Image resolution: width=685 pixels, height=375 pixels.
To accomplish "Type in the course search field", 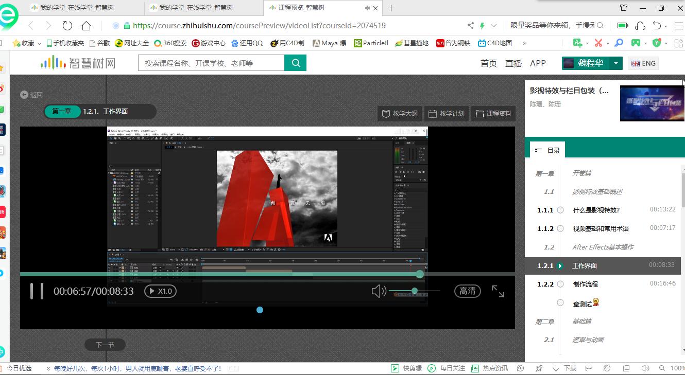I will 211,63.
